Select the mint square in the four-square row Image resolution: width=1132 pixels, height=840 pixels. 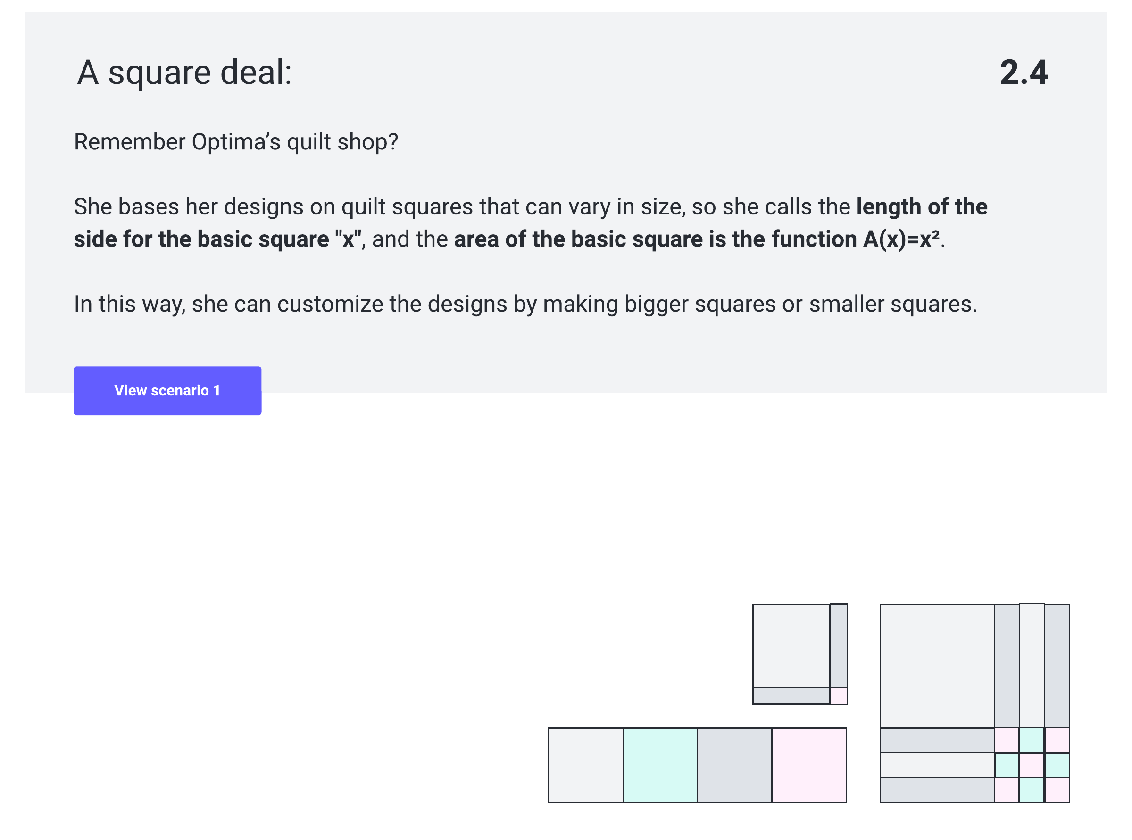[660, 765]
